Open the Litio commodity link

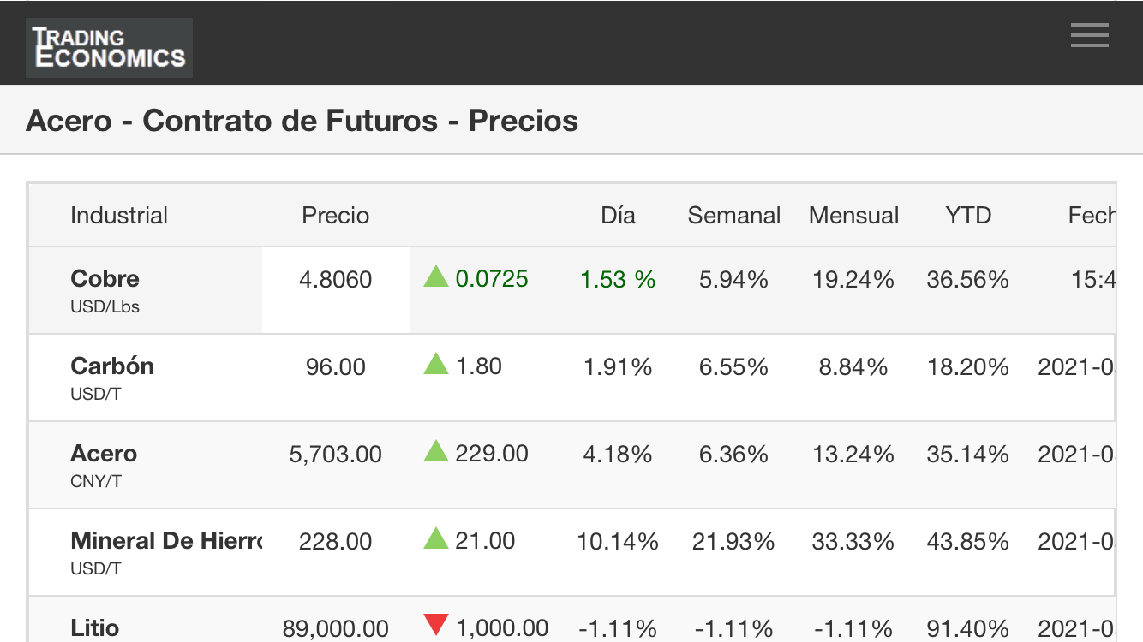(x=94, y=628)
